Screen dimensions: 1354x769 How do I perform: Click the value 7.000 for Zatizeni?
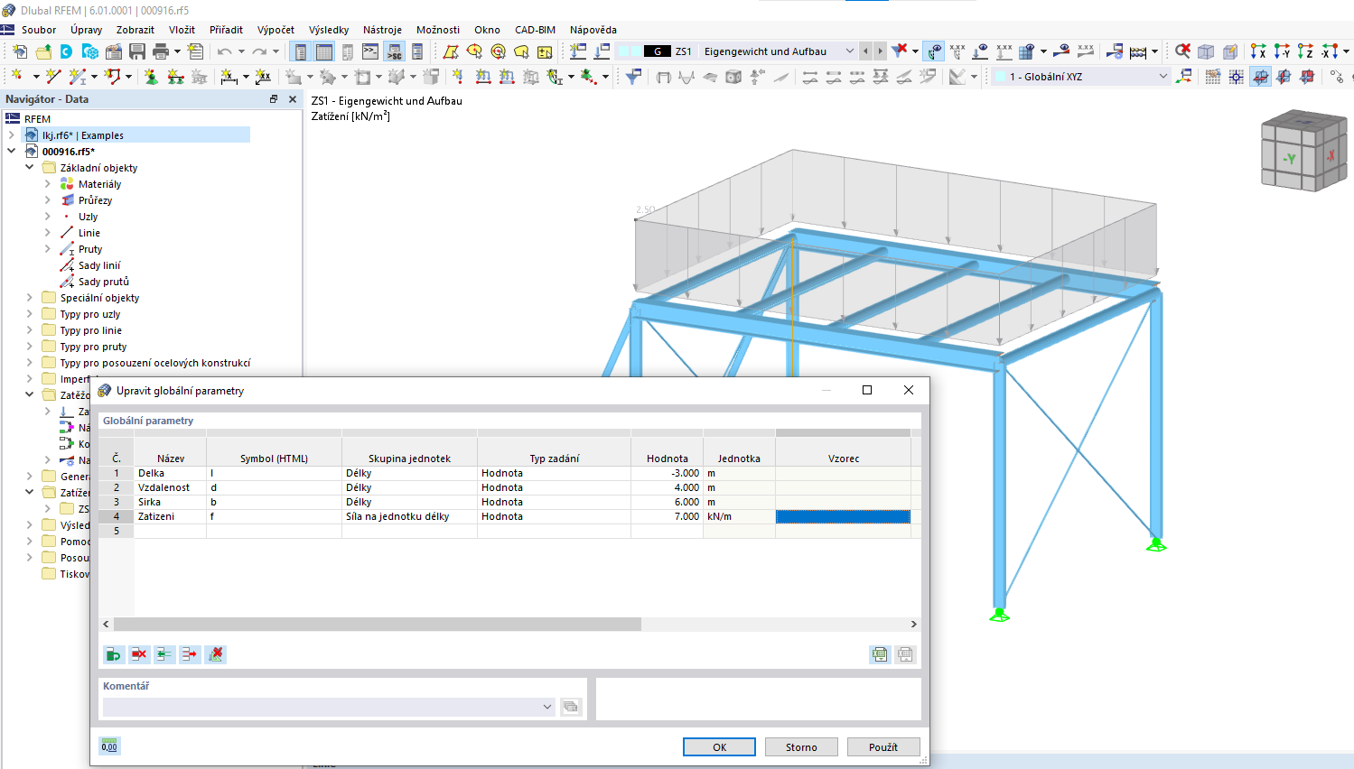668,516
